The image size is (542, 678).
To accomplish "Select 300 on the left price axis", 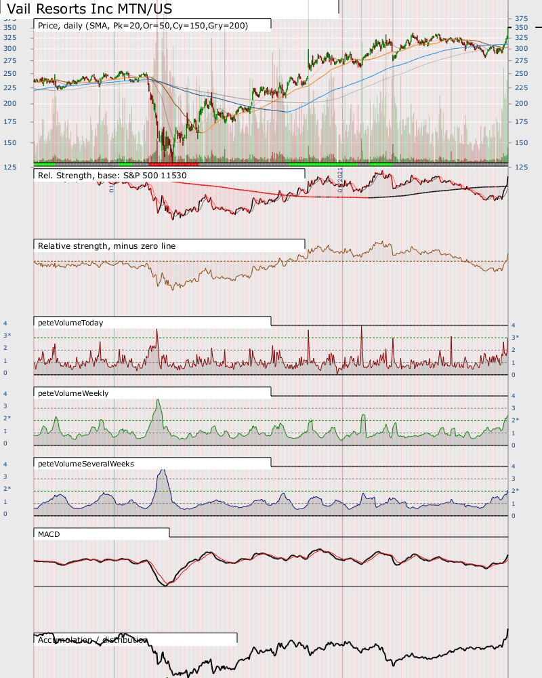I will point(10,48).
